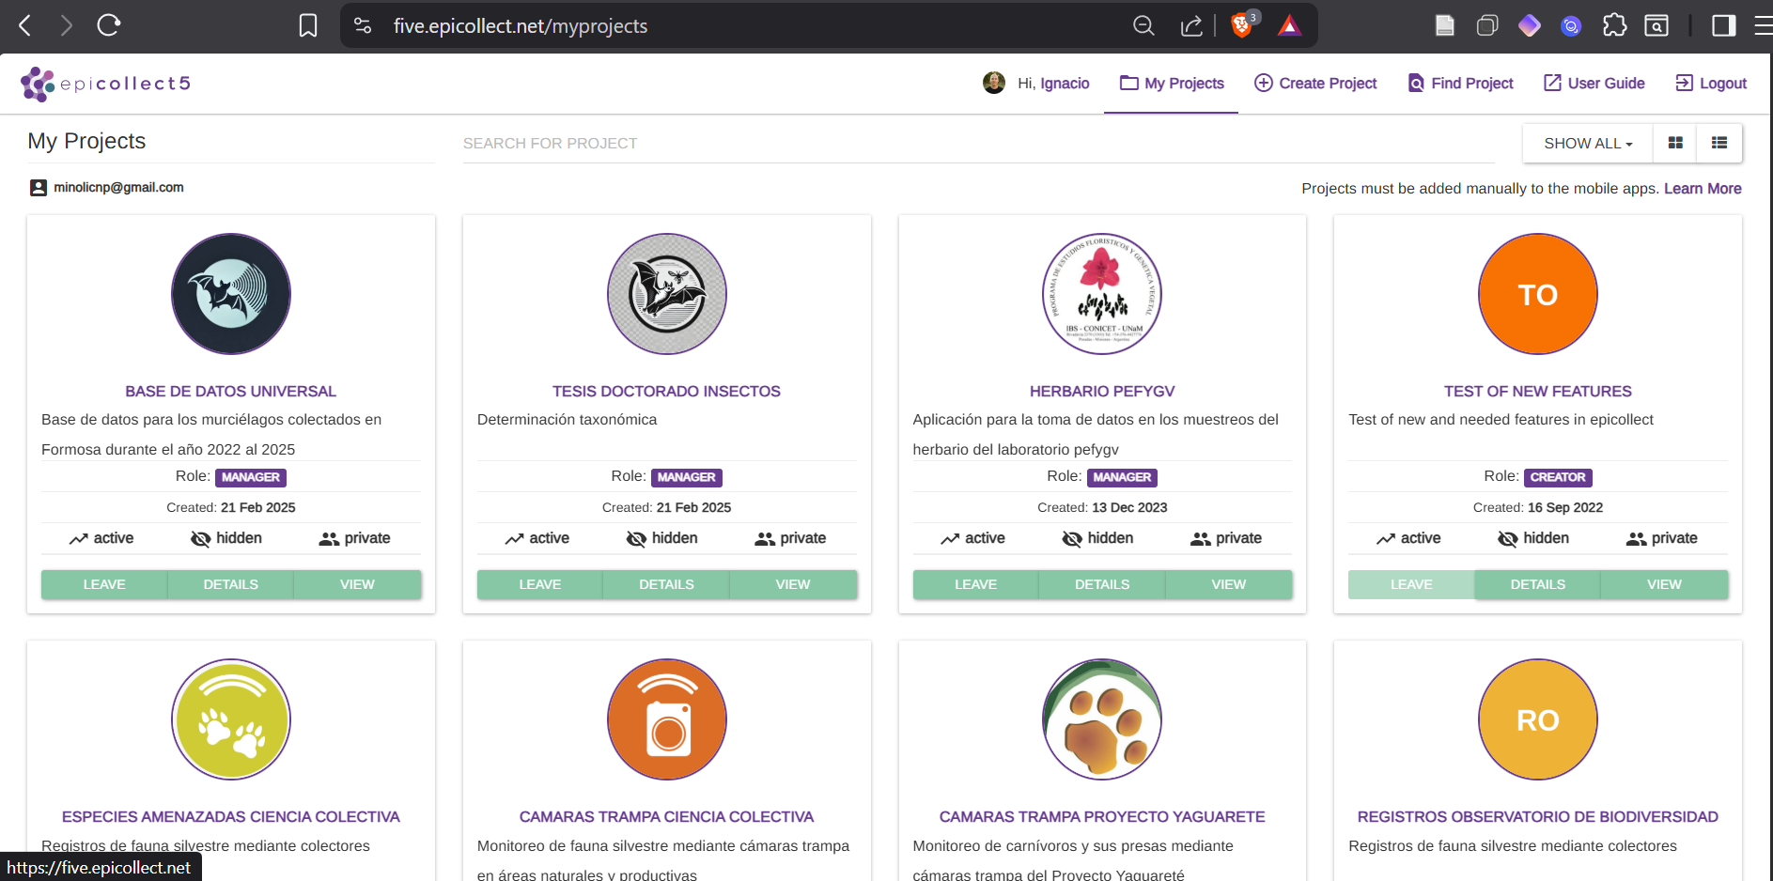Viewport: 1773px width, 881px height.
Task: Open Details for Herbario PEFYGV
Action: click(1101, 584)
